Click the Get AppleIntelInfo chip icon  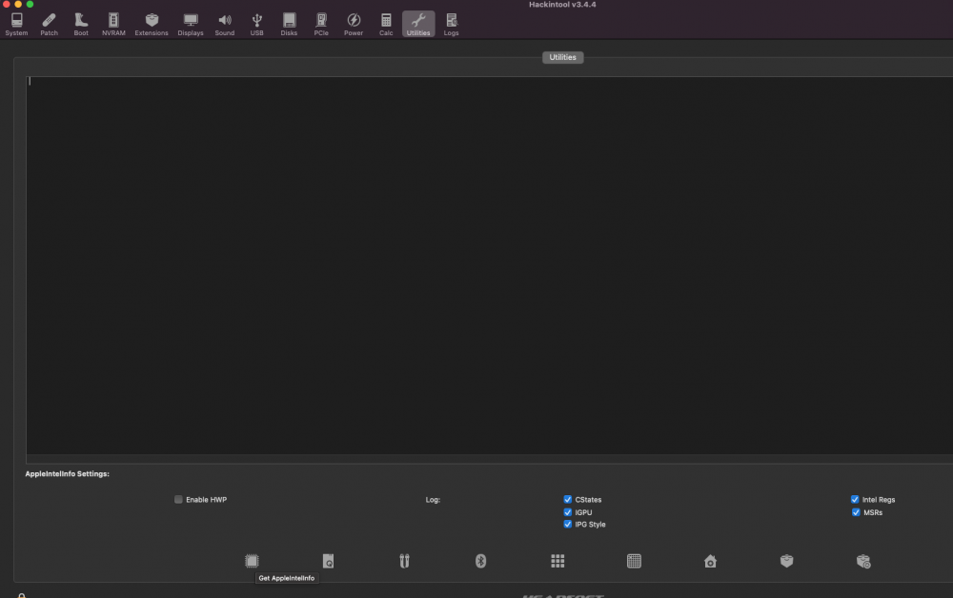252,561
